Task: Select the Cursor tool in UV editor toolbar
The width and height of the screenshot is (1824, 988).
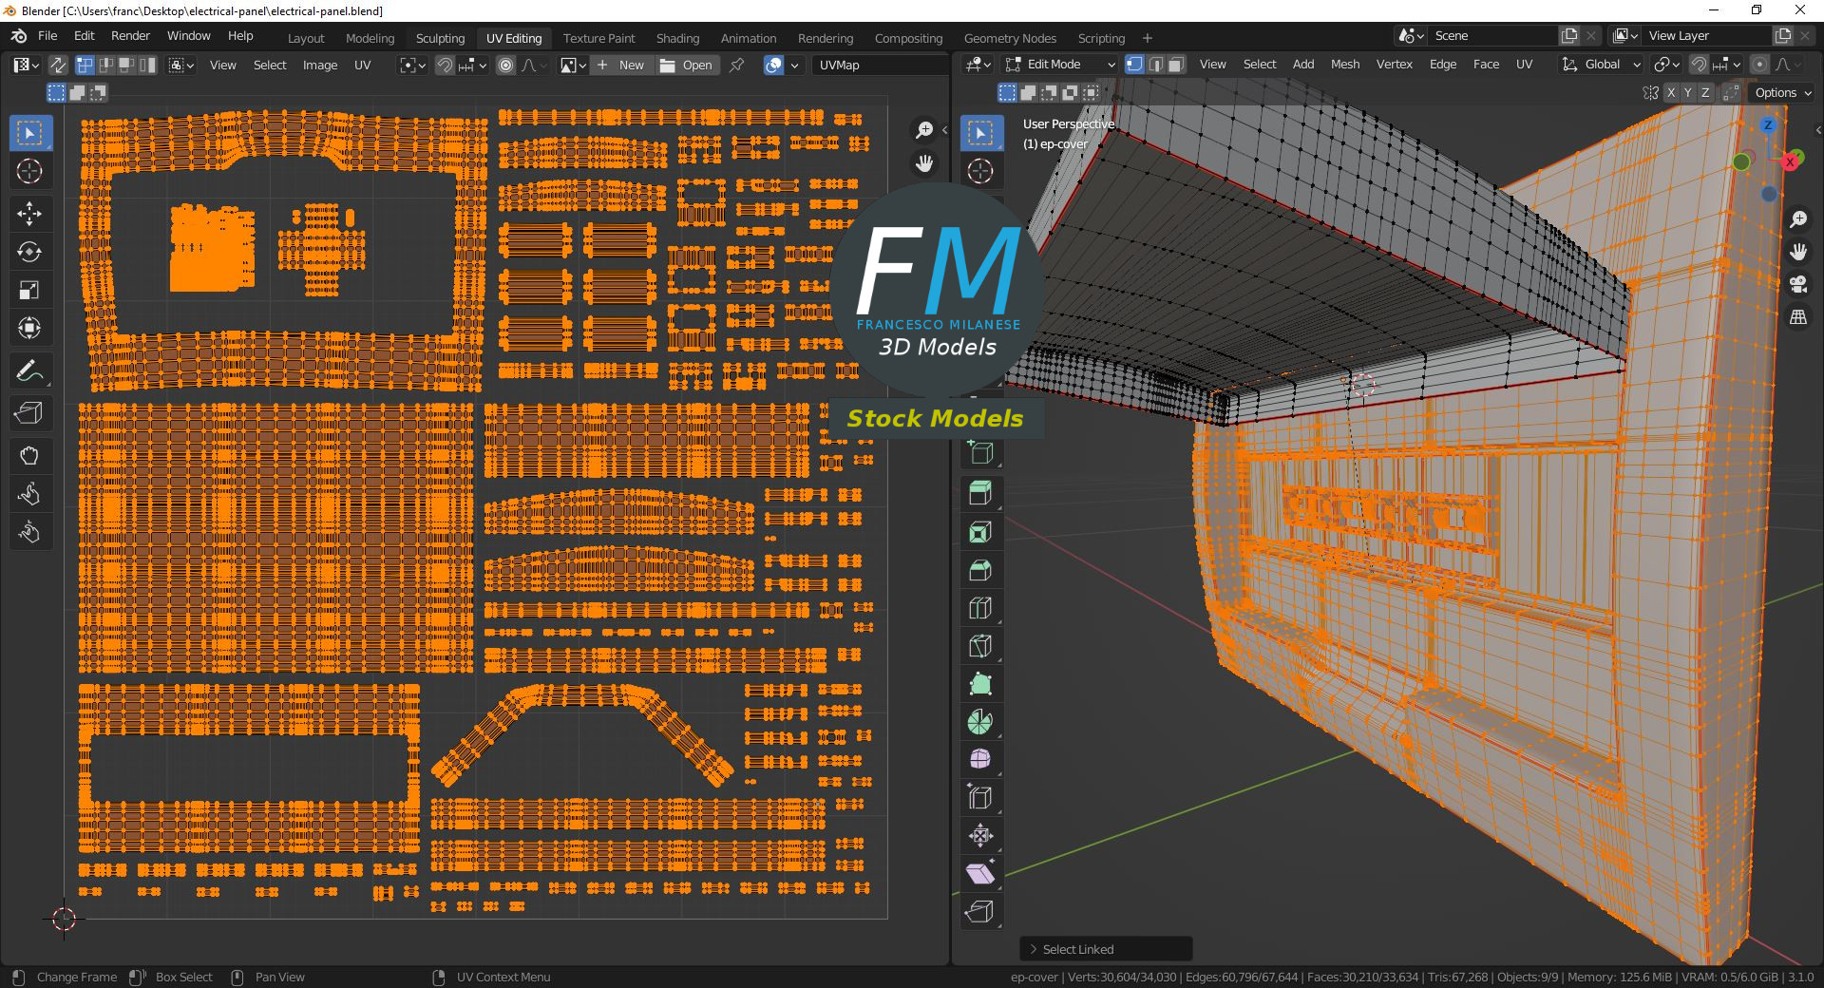Action: 29,171
